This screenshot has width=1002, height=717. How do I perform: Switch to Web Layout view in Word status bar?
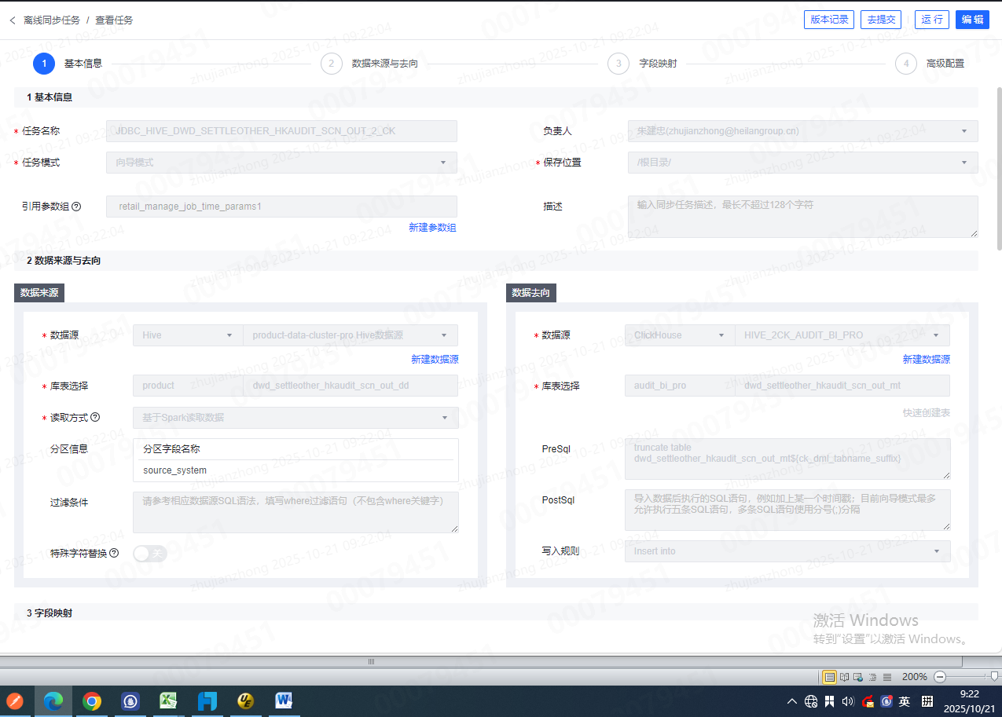click(x=858, y=677)
